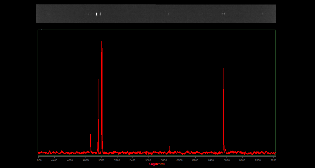Click the bright right-side line in the spectrum strip

point(223,14)
